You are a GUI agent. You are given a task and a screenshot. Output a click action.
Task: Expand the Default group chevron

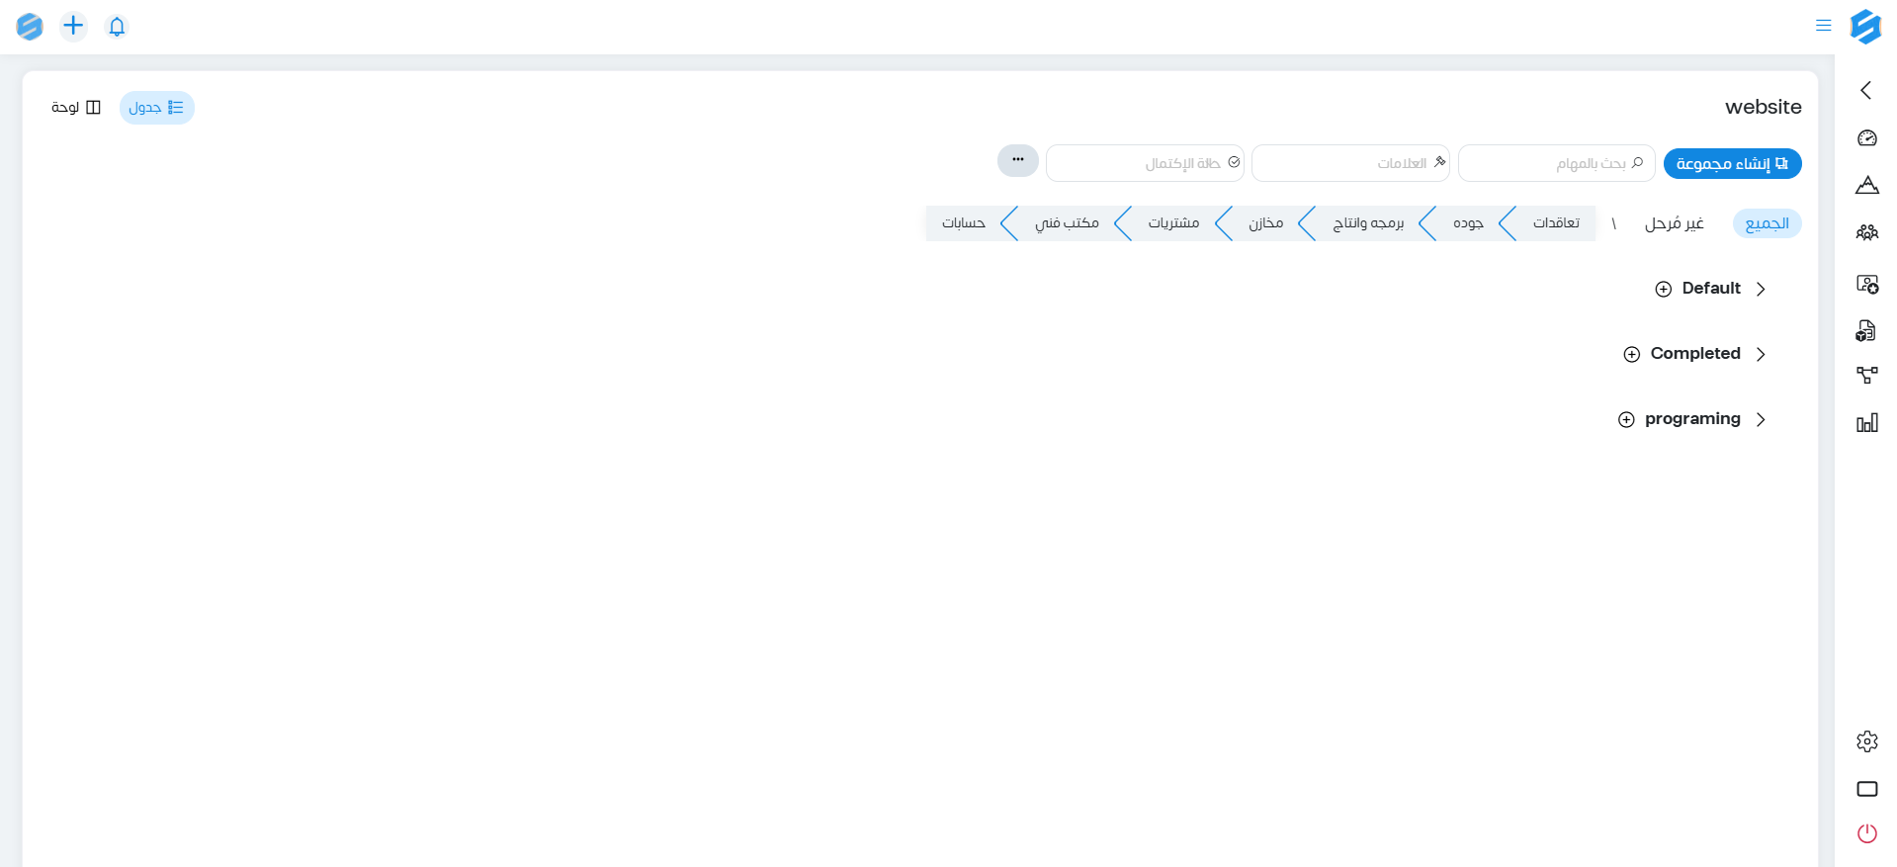point(1761,289)
